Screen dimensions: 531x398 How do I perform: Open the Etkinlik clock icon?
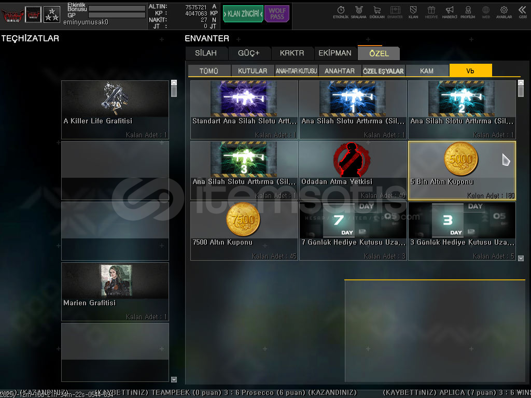pos(341,12)
